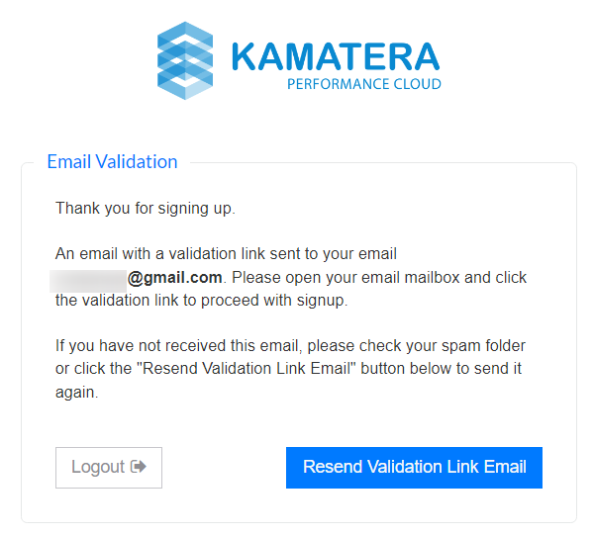This screenshot has height=537, width=593.
Task: Select the Email Validation heading
Action: tap(112, 162)
